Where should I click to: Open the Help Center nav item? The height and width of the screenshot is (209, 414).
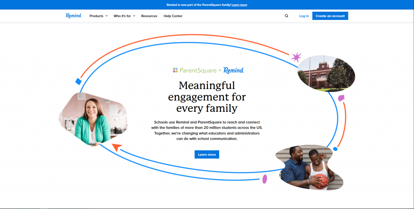click(x=173, y=16)
